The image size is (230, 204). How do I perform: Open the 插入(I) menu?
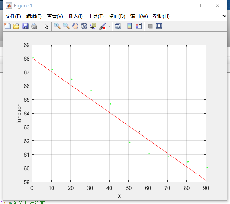coord(76,16)
